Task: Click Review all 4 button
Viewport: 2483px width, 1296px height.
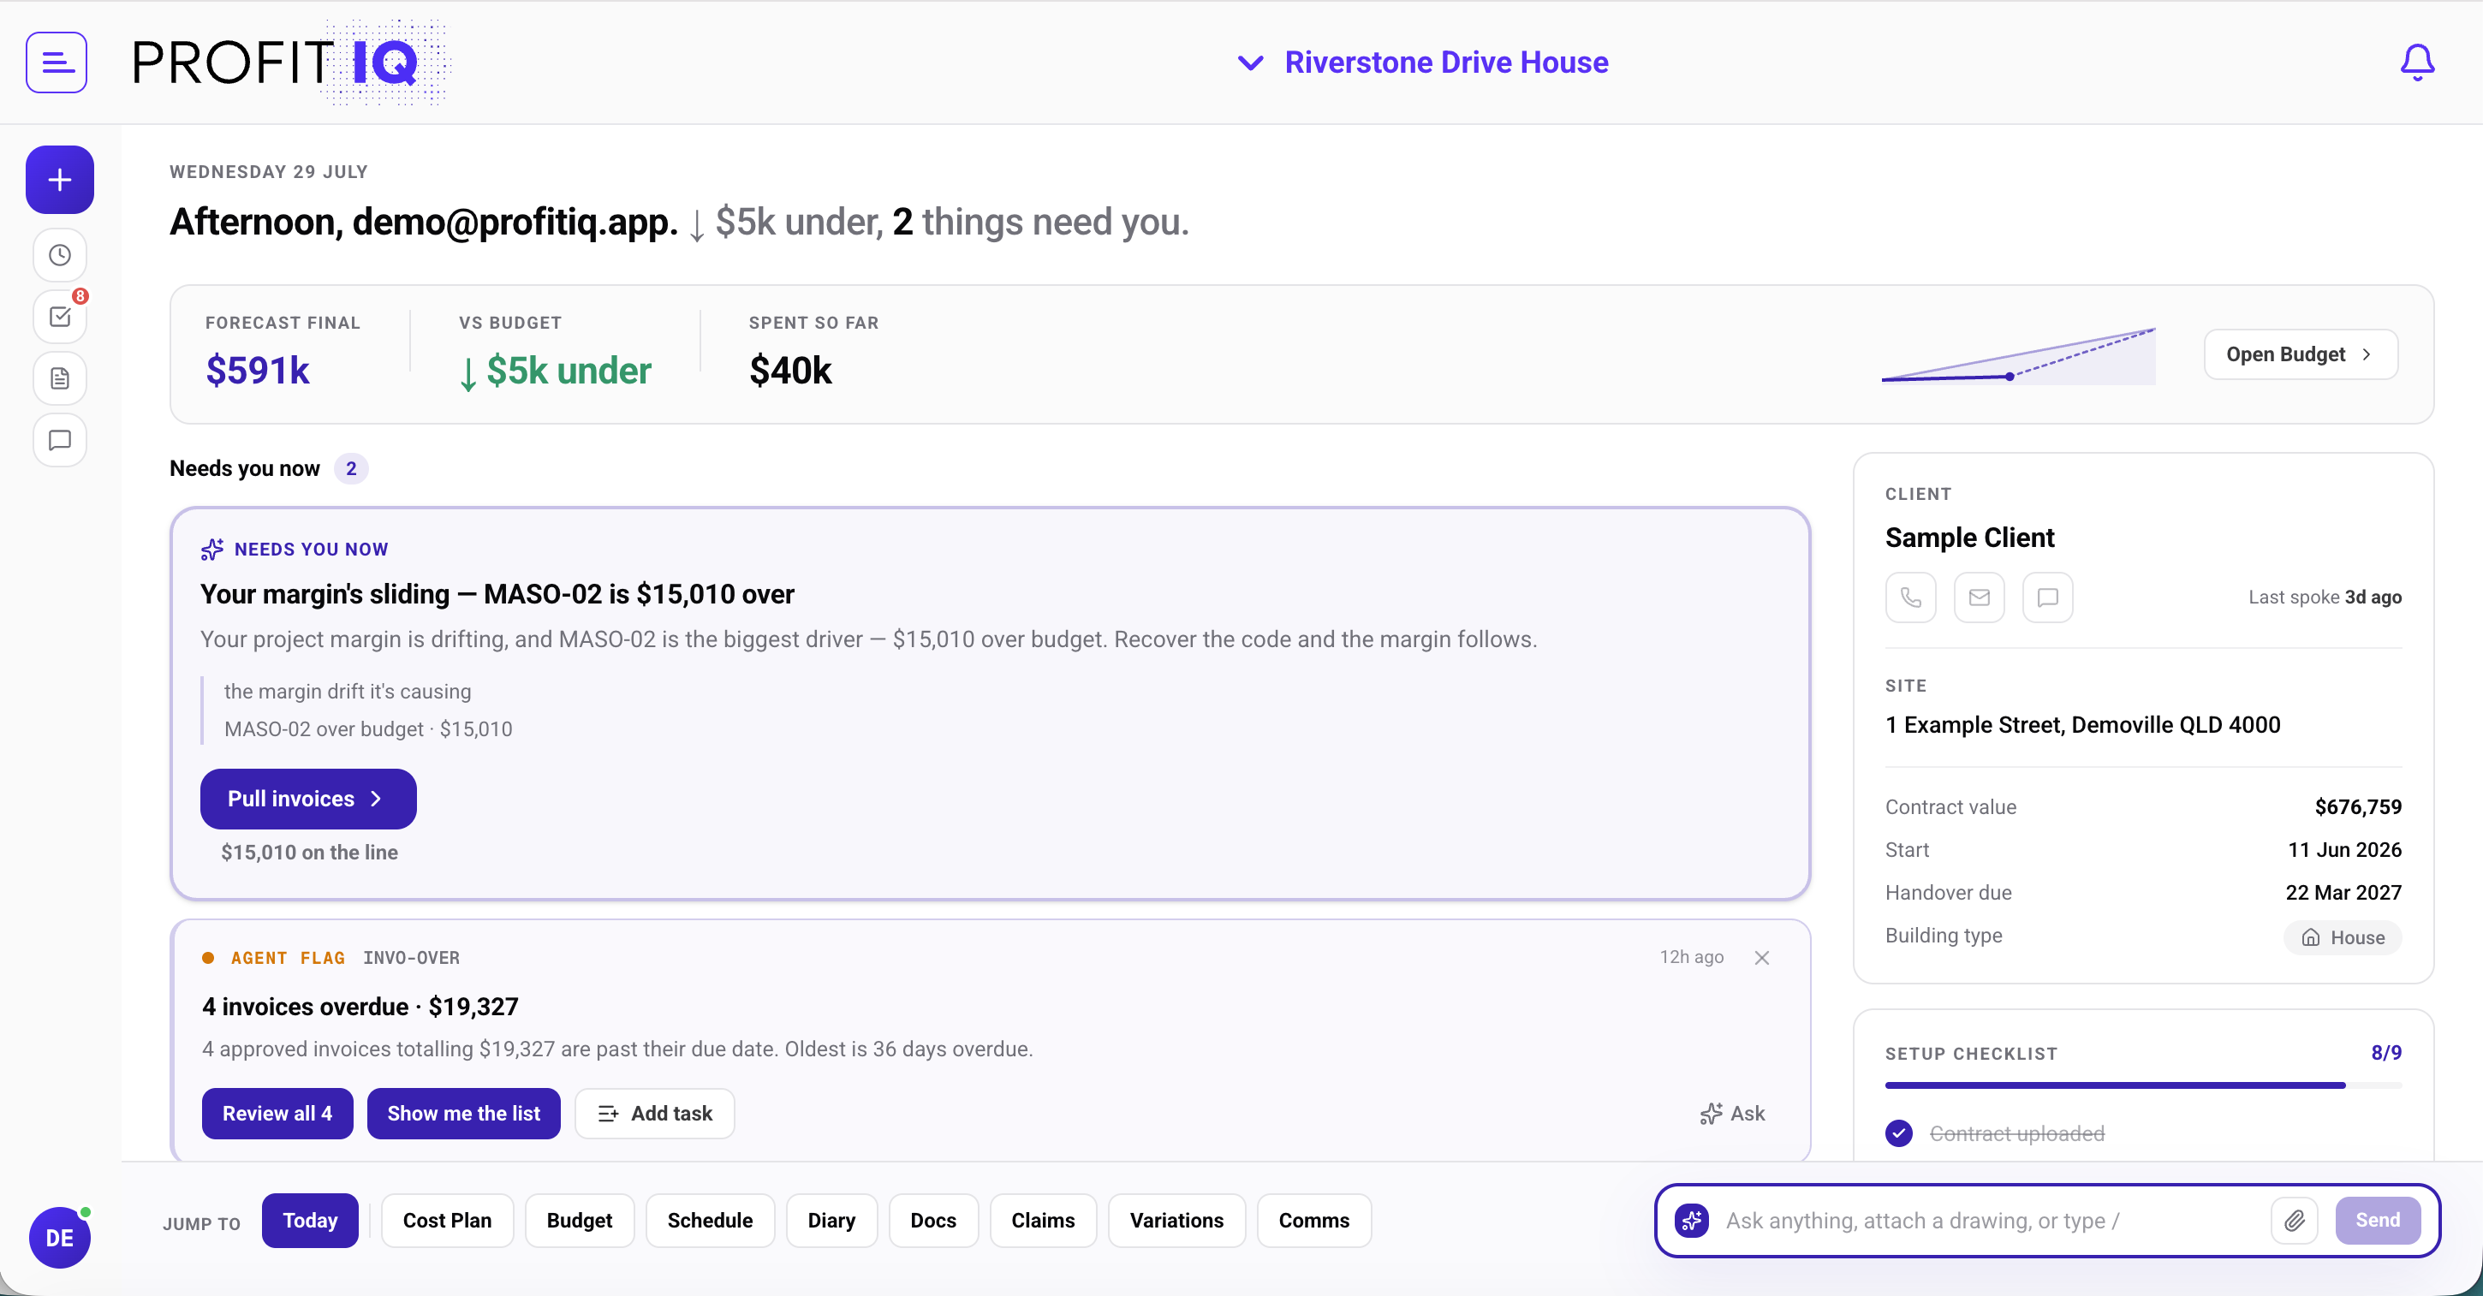Action: point(277,1114)
